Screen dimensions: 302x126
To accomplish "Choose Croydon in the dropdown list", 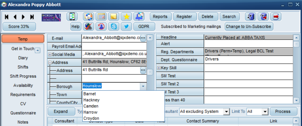I will click(x=91, y=118).
